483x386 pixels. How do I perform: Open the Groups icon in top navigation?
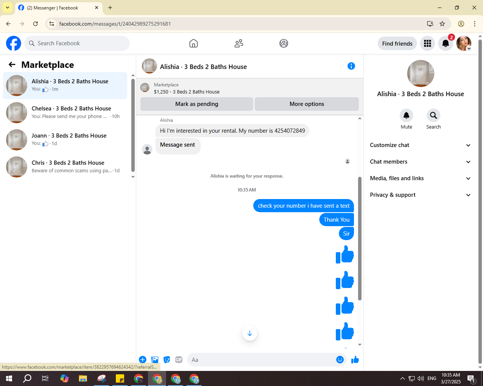(x=284, y=43)
